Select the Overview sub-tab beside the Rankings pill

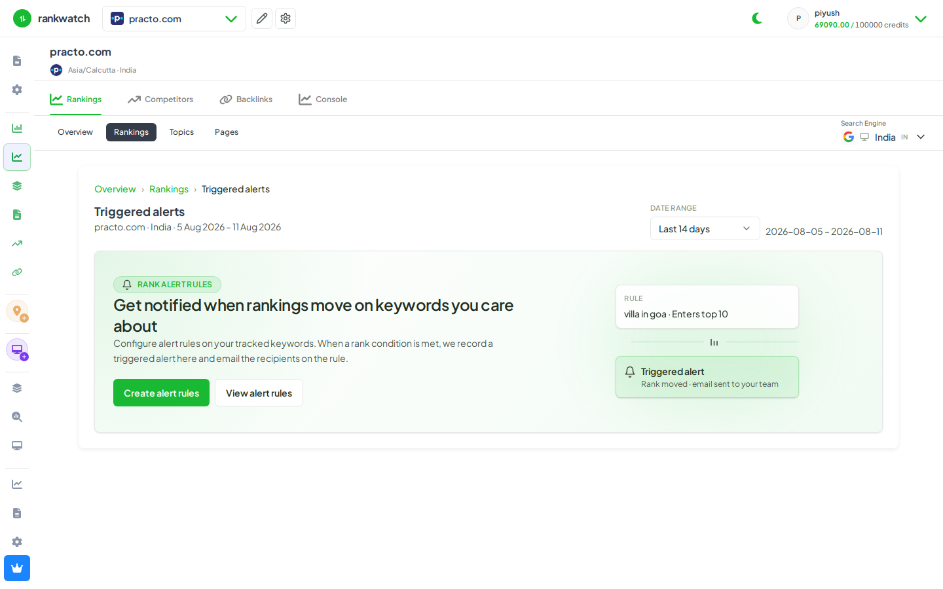[75, 132]
